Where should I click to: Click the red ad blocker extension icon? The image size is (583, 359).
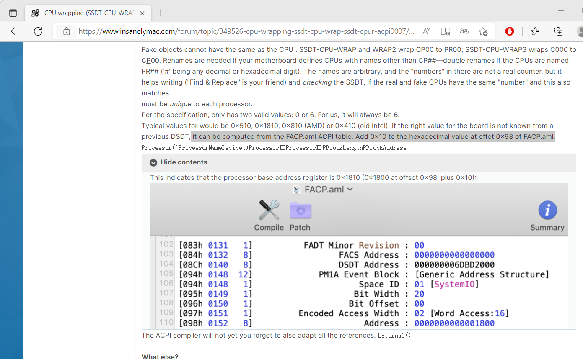click(x=510, y=31)
